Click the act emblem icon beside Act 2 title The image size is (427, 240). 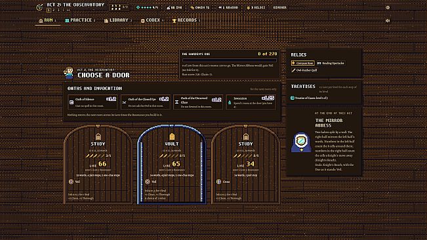pos(39,7)
